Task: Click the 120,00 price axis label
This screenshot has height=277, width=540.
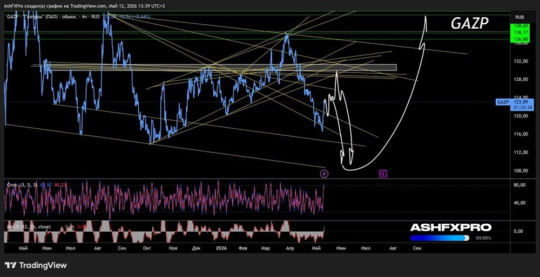Action: point(521,116)
